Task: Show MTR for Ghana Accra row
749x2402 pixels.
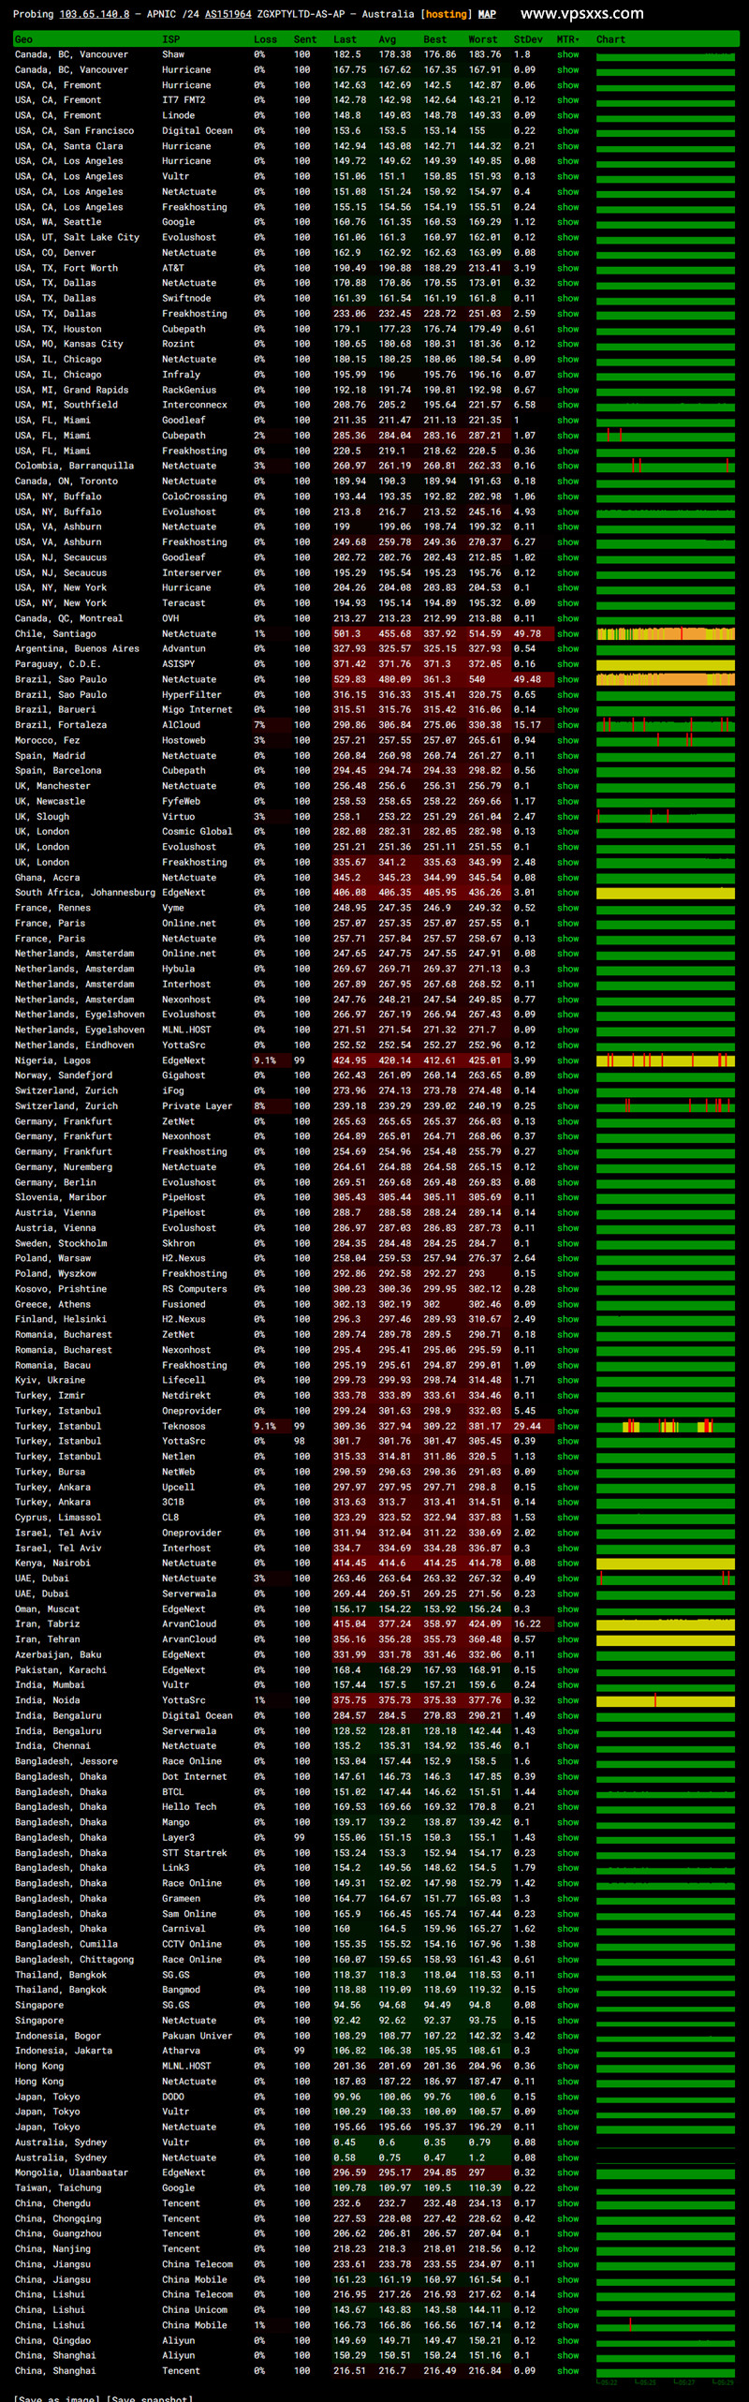Action: point(567,878)
